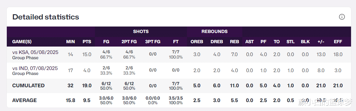This screenshot has width=356, height=111.
Task: Click the SHOTS group header
Action: pos(141,31)
